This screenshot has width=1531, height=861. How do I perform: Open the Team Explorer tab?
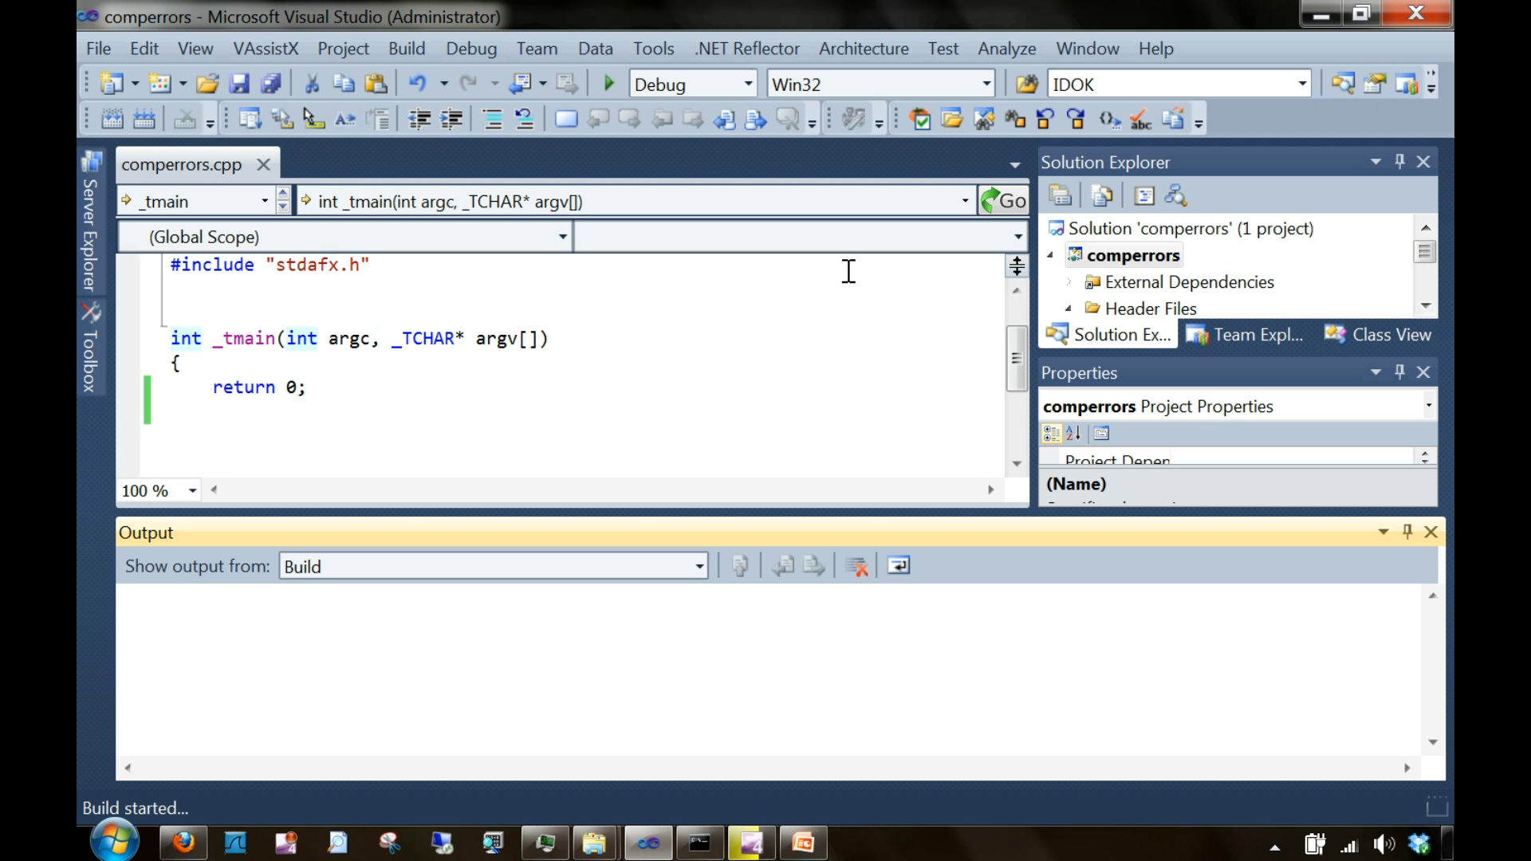(1246, 335)
